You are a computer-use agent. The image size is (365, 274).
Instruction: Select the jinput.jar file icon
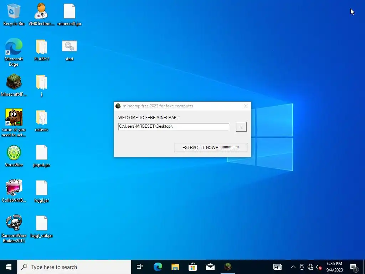coord(41,156)
